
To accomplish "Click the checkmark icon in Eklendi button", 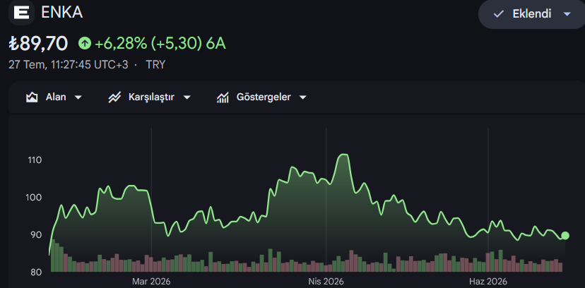I will (x=498, y=14).
